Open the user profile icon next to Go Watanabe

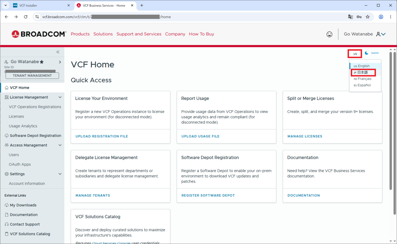click(378, 34)
